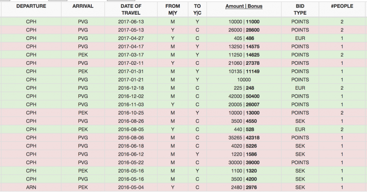
Task: Click the Amount | Bonus header
Action: [x=245, y=7]
